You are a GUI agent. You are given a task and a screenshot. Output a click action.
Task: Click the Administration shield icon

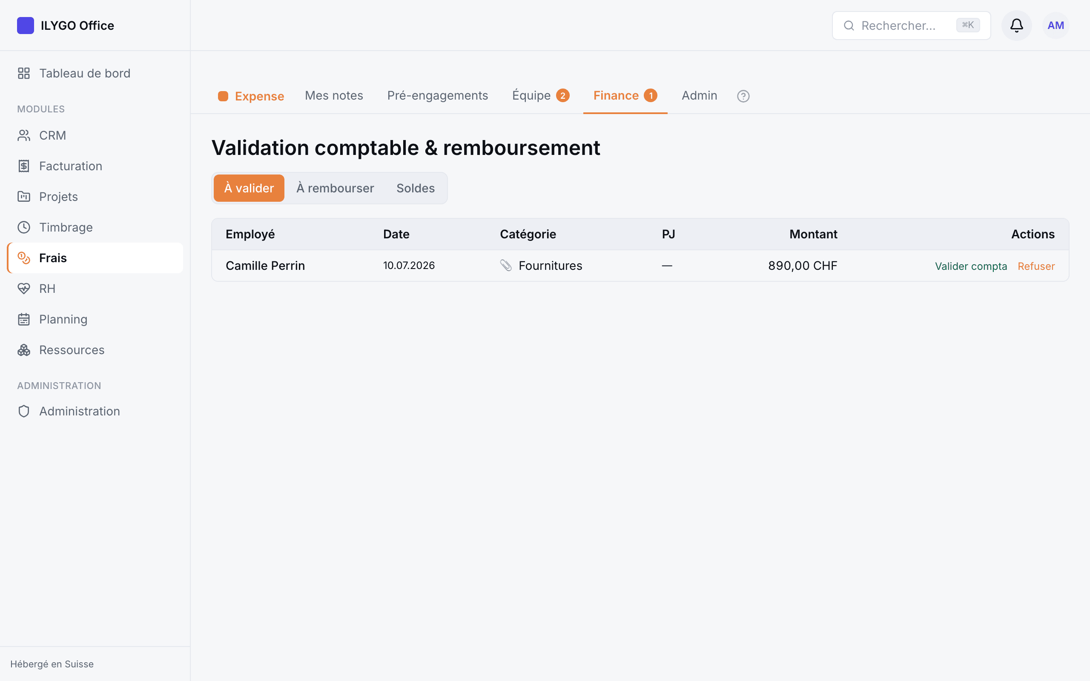(24, 411)
